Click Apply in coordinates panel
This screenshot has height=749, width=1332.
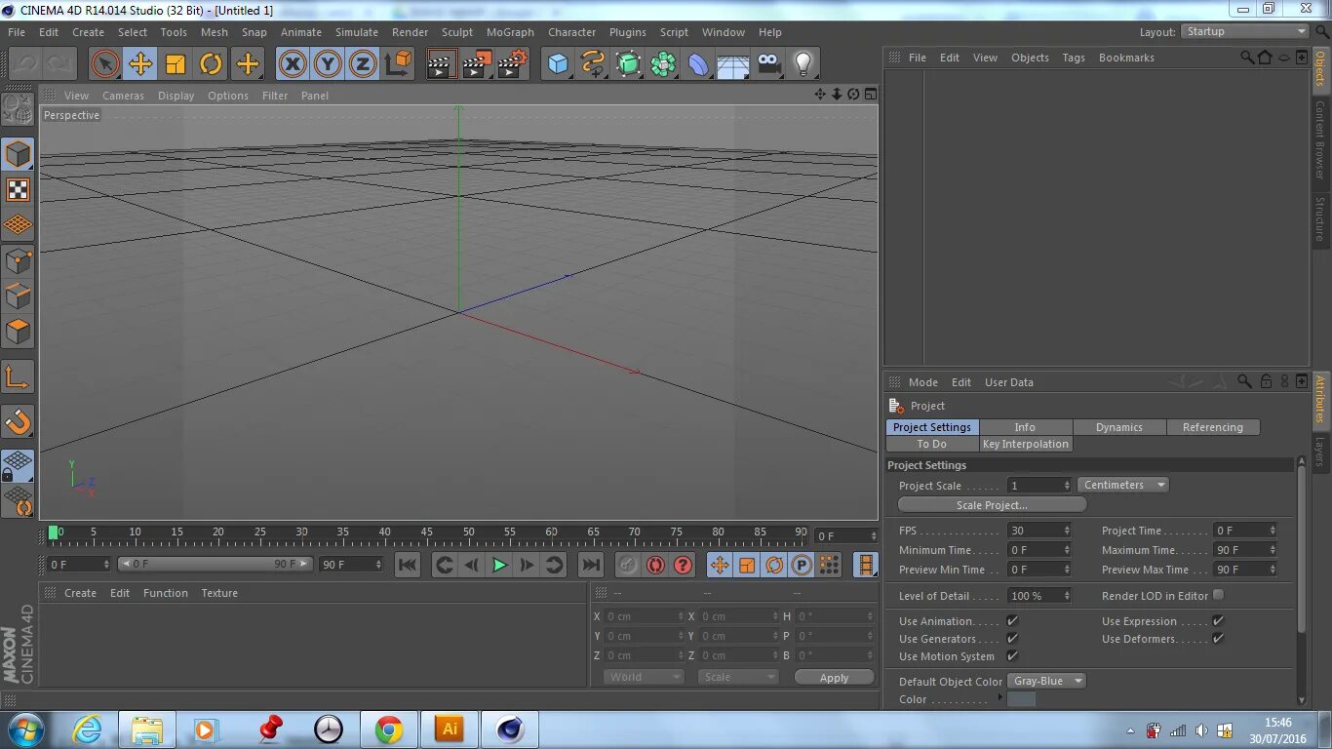click(834, 678)
